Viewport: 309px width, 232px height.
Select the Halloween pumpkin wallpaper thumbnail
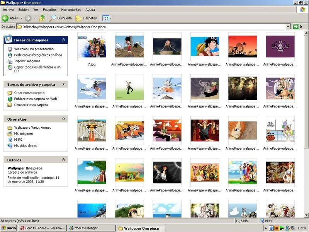click(x=280, y=130)
